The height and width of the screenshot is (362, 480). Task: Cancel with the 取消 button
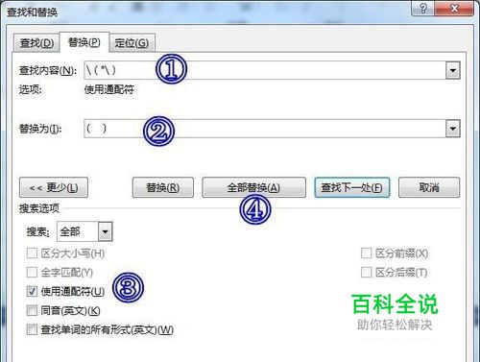[429, 187]
